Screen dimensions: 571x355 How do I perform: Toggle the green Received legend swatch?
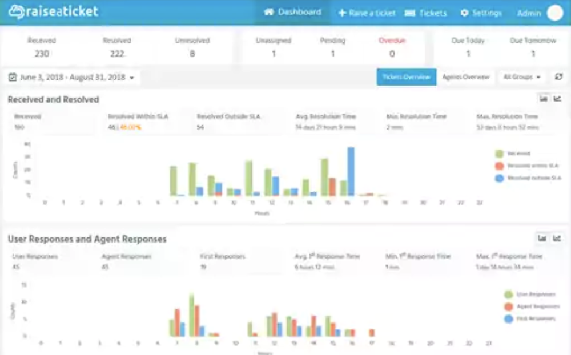point(500,154)
